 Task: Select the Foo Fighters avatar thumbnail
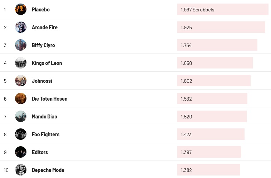pyautogui.click(x=21, y=134)
